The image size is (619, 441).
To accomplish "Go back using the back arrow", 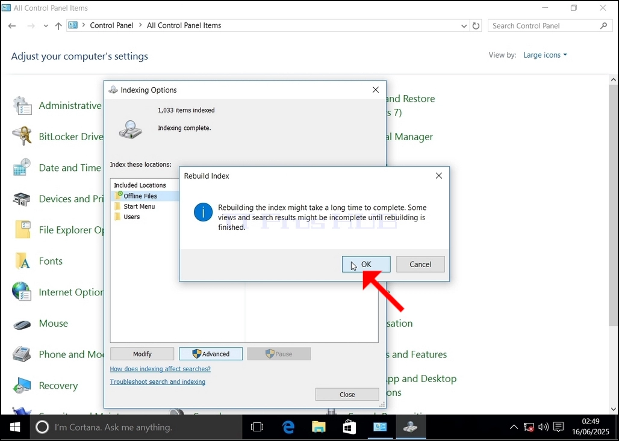I will pos(12,26).
